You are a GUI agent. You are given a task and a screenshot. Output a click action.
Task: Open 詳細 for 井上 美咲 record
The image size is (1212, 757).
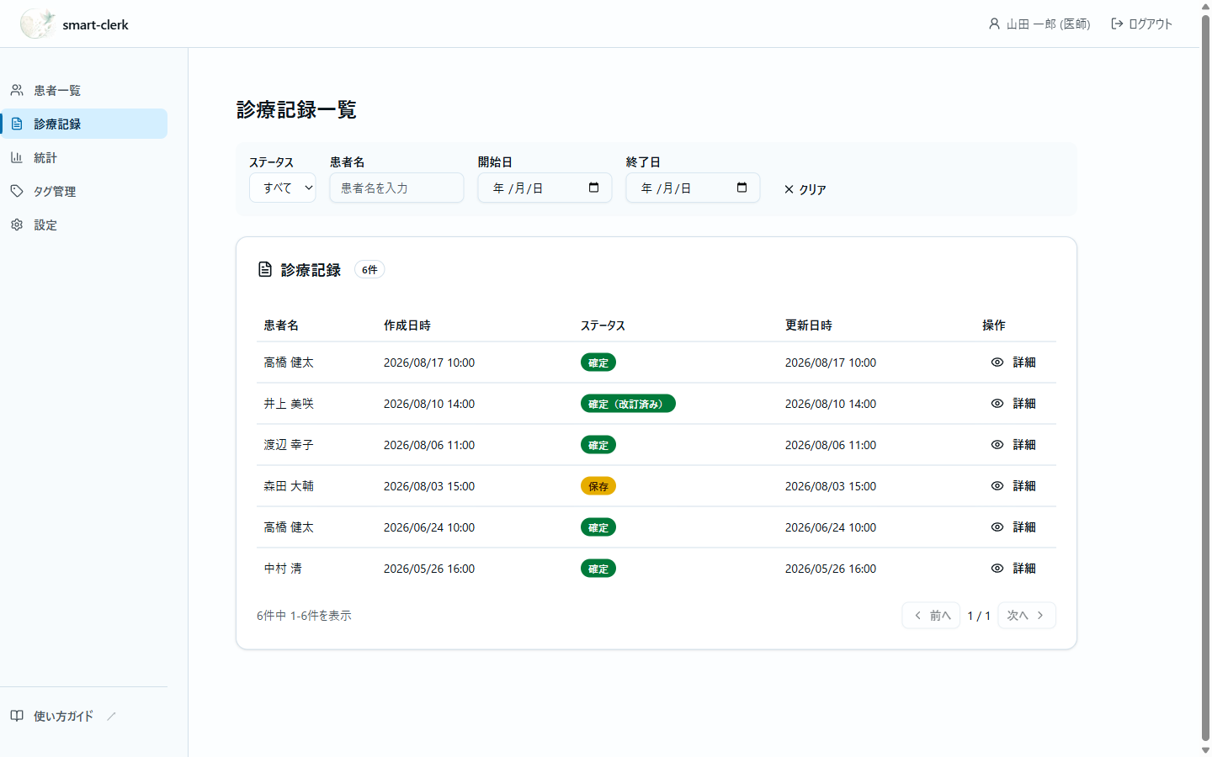(x=1013, y=404)
